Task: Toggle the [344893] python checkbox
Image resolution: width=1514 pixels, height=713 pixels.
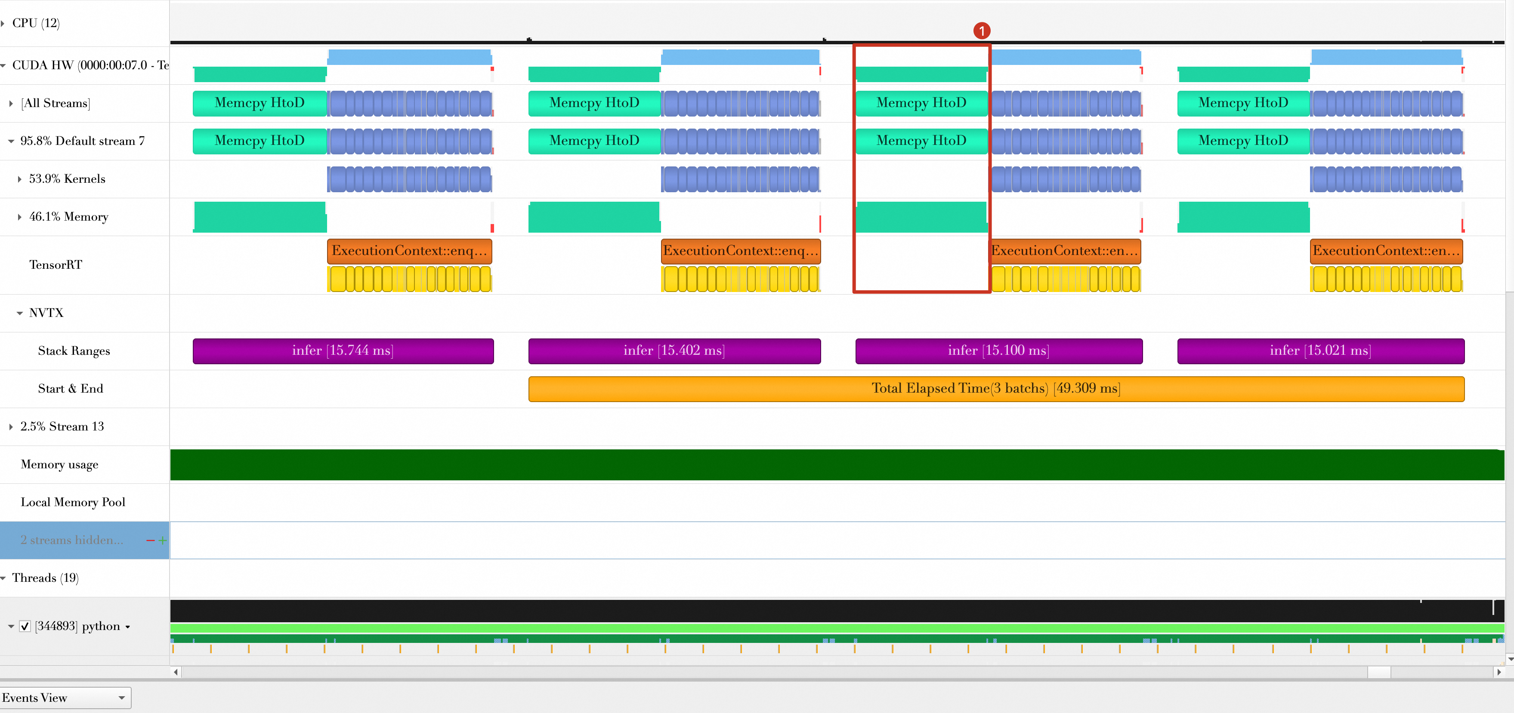Action: (25, 626)
